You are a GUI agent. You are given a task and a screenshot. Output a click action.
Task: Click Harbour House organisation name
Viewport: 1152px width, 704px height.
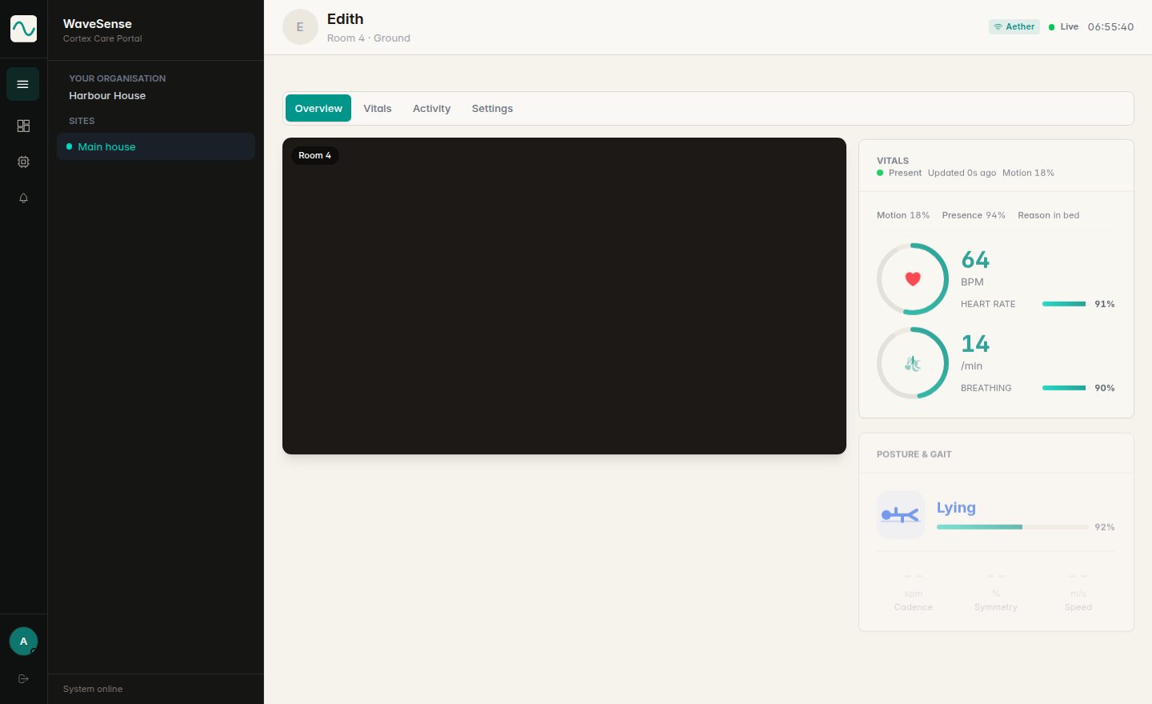(x=107, y=95)
